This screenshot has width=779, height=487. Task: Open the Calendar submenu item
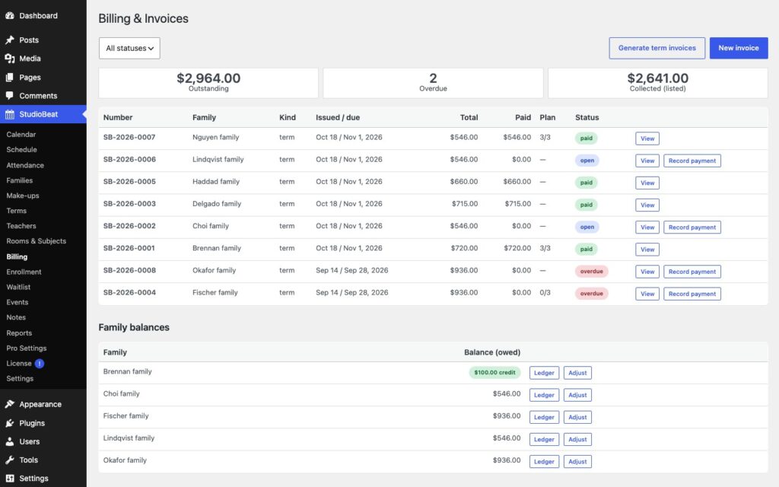21,134
